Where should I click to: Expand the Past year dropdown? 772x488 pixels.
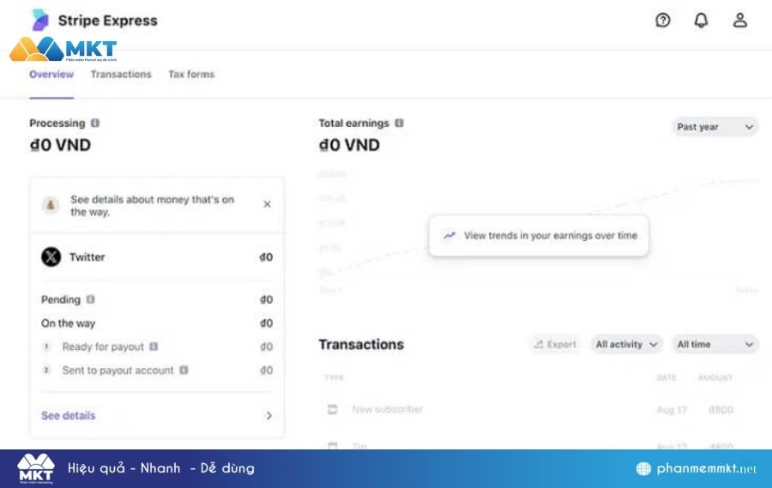(x=715, y=127)
